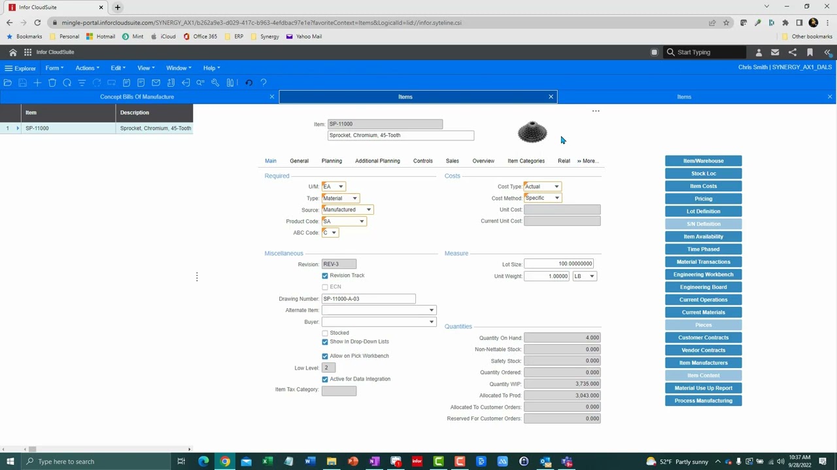Viewport: 837px width, 470px height.
Task: Bookmark this page with the star icon
Action: coord(726,22)
